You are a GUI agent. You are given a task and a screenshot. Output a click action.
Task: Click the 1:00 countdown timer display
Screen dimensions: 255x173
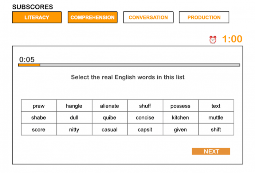pyautogui.click(x=232, y=39)
